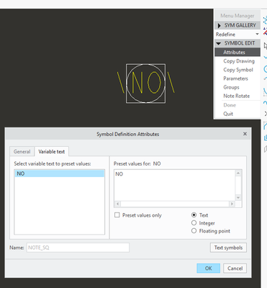
Task: Enable the Preset values only checkbox
Action: 117,215
